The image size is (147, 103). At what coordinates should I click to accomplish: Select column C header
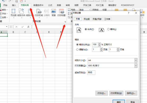[x=25, y=32]
